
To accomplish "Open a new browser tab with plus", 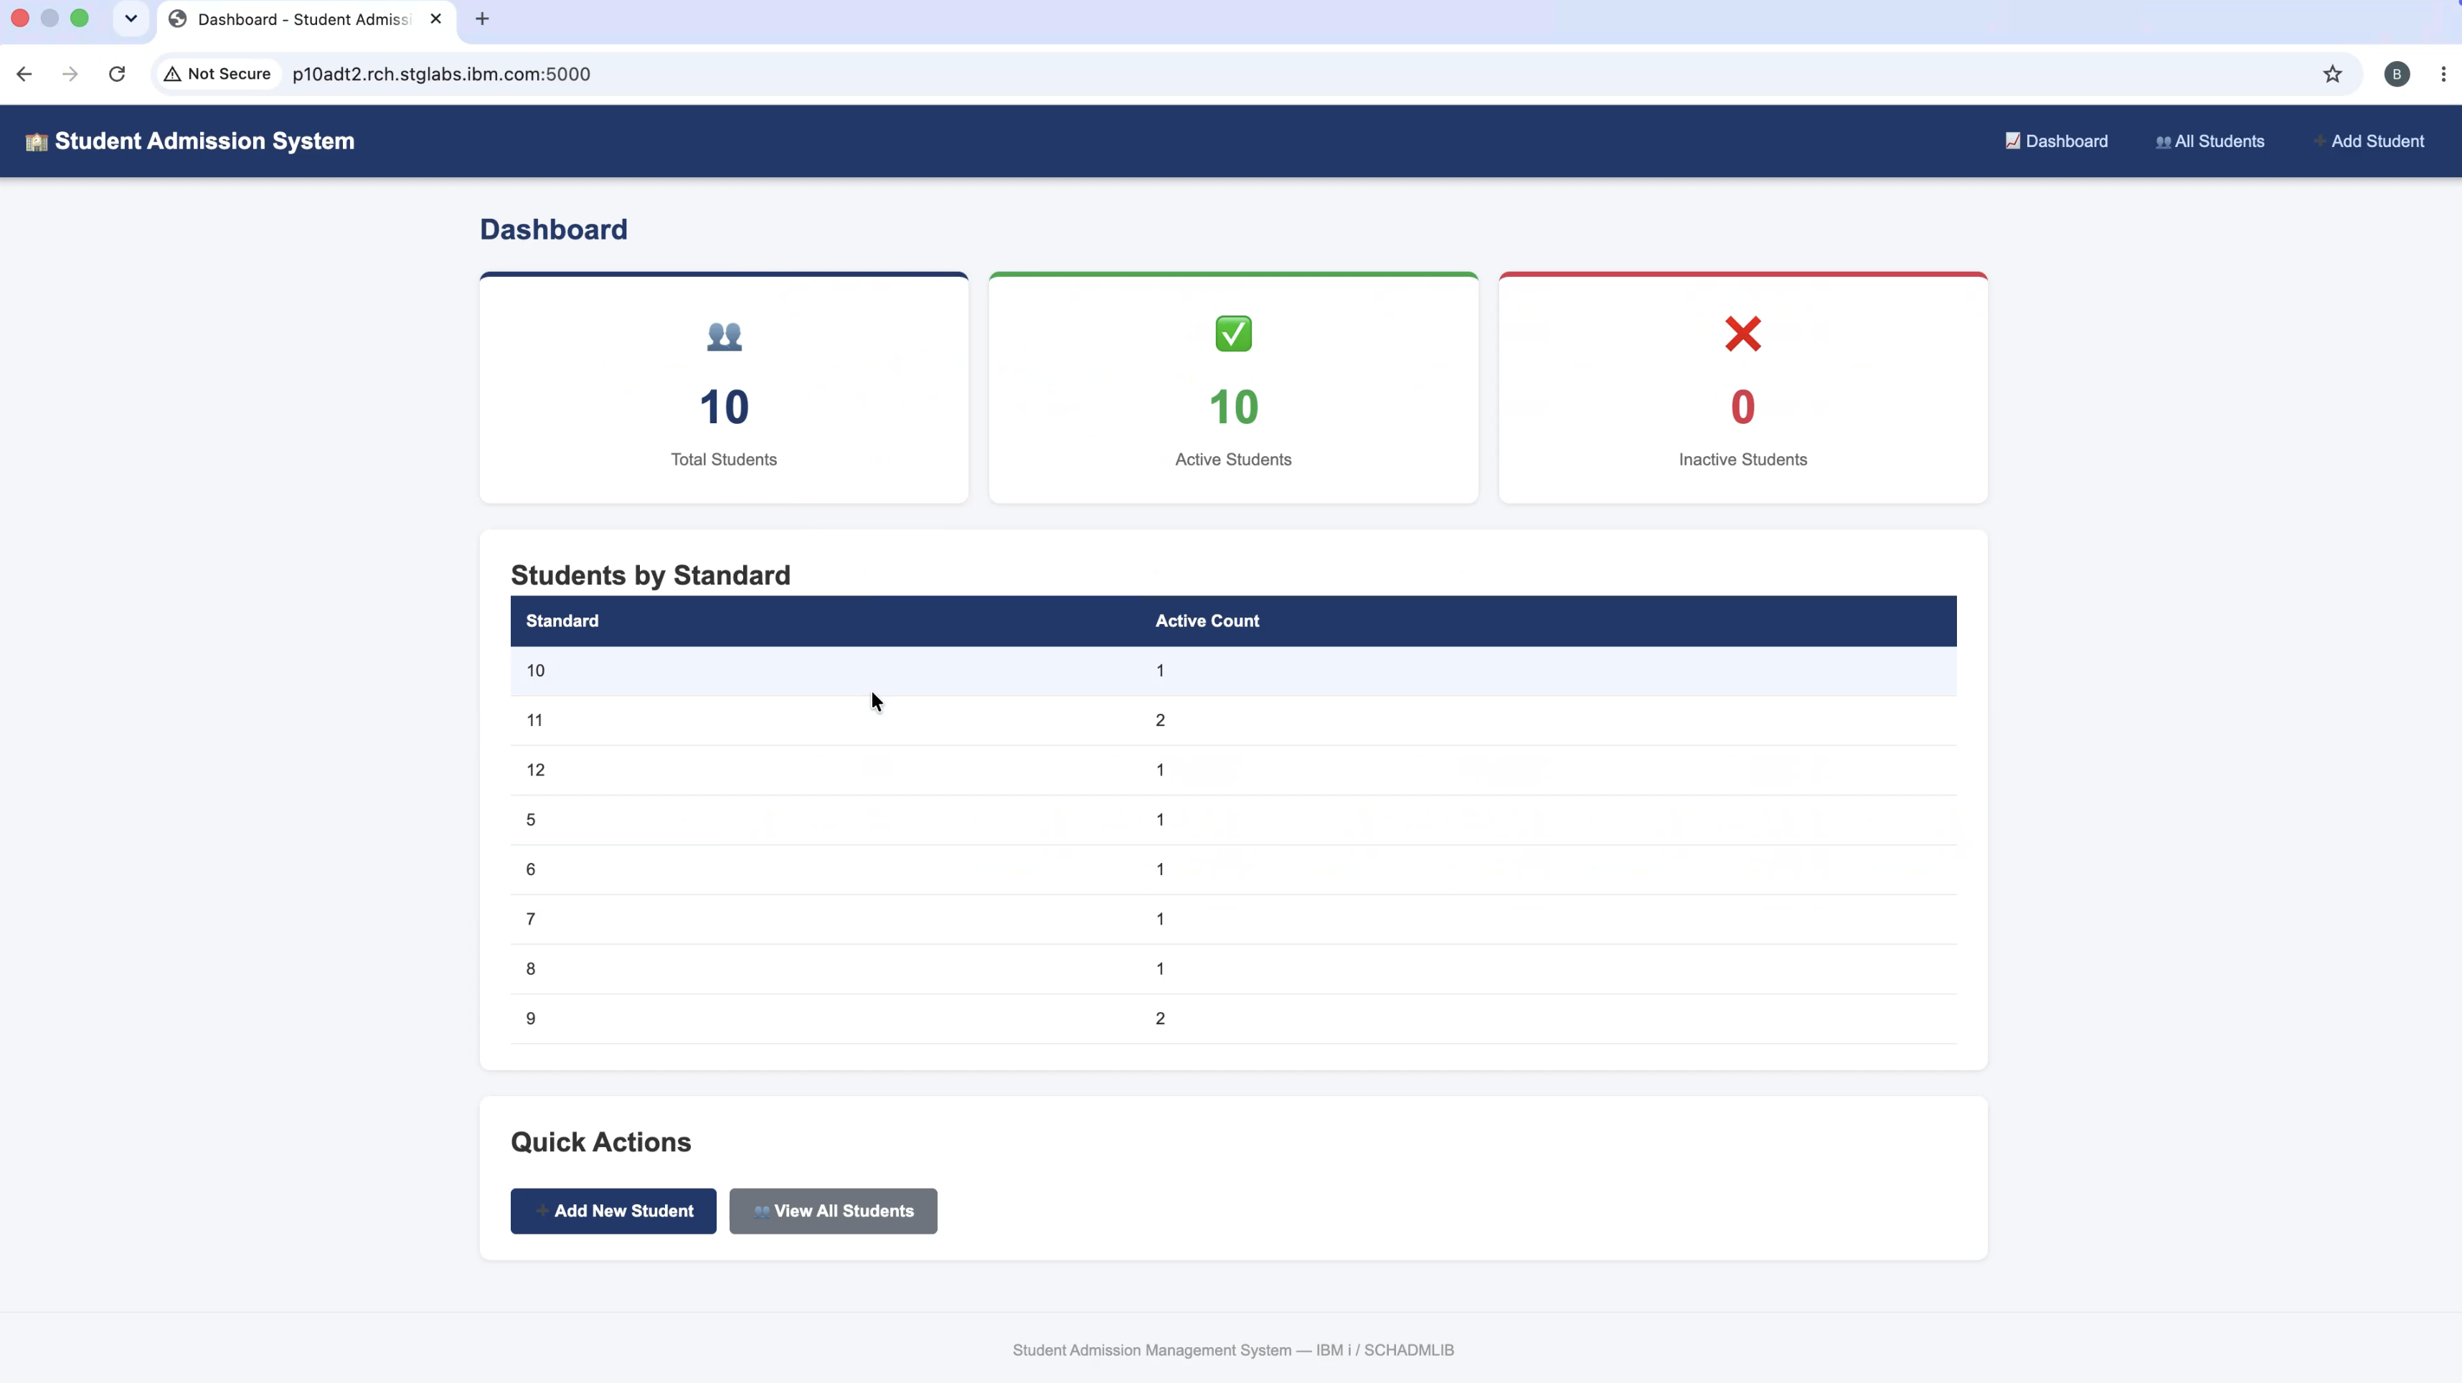I will [483, 19].
